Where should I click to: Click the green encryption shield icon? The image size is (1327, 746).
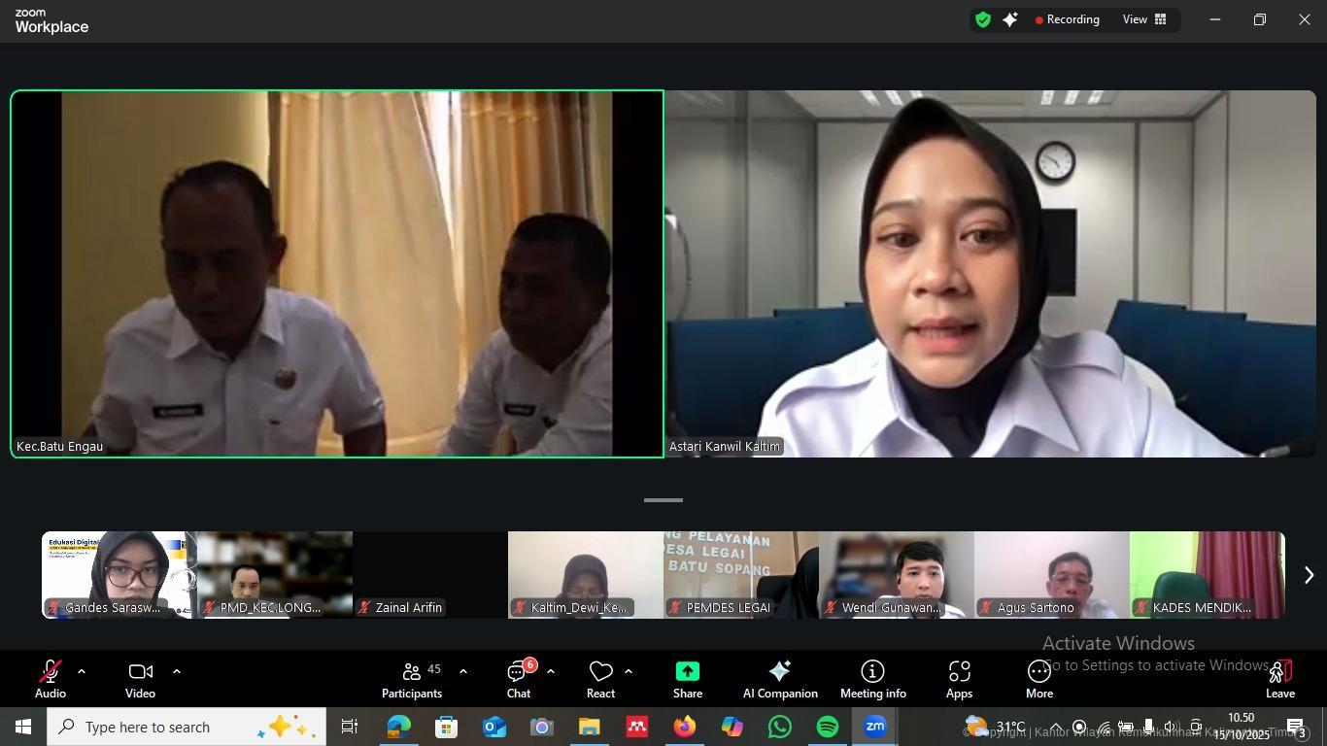[983, 19]
